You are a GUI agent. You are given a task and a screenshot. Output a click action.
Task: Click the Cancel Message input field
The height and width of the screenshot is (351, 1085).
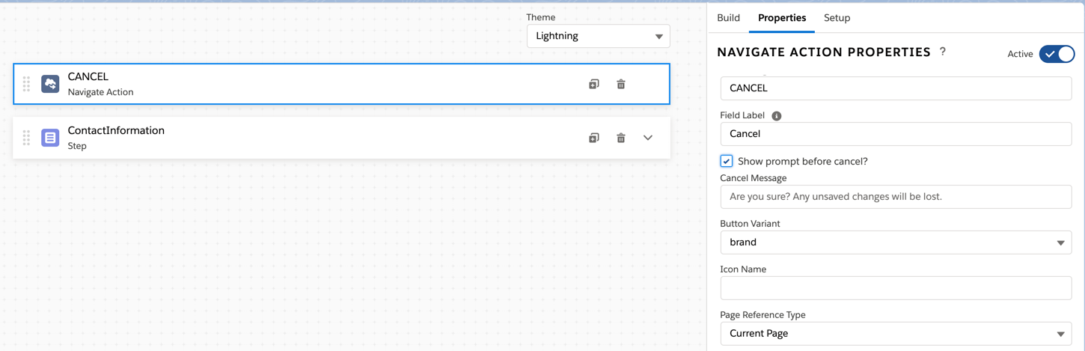896,197
